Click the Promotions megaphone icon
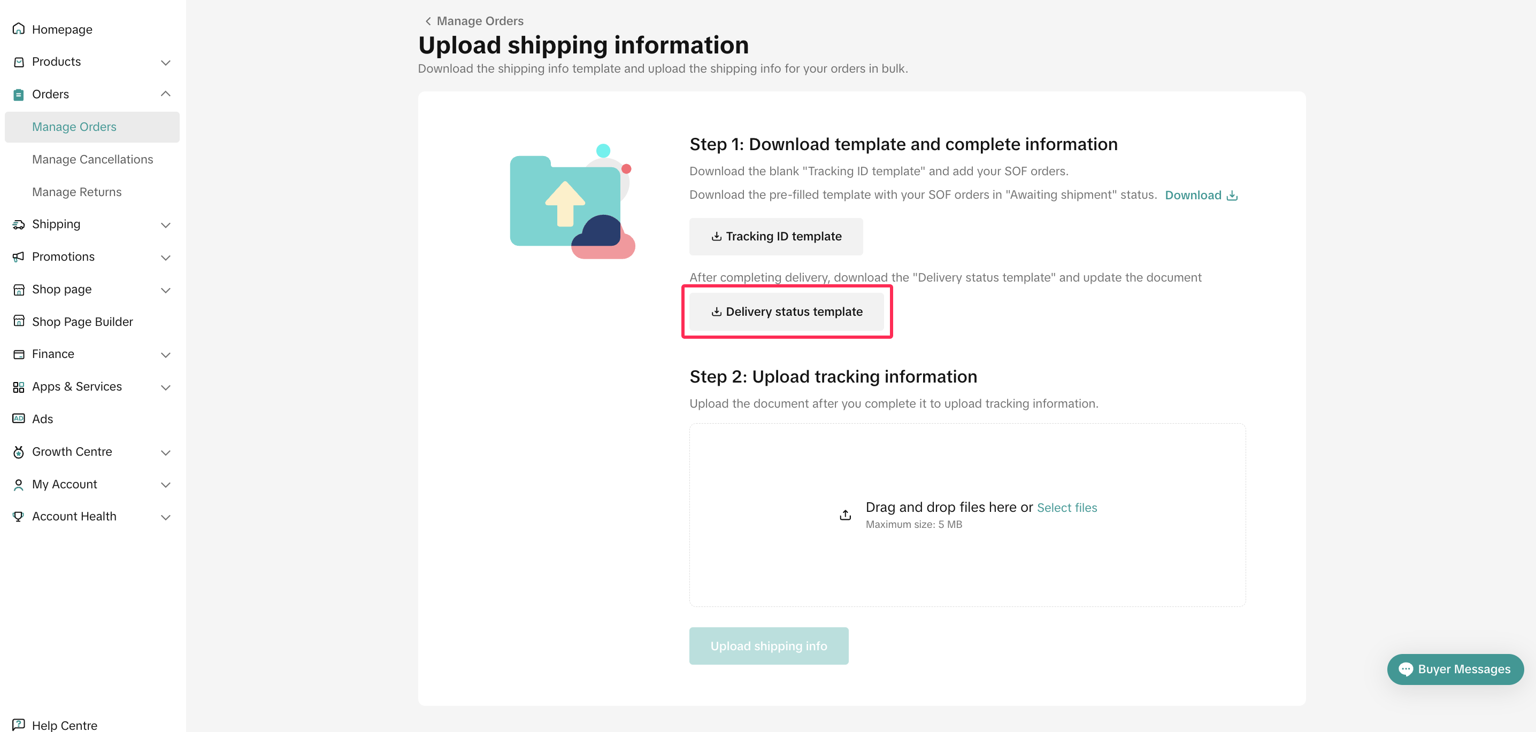 click(19, 256)
